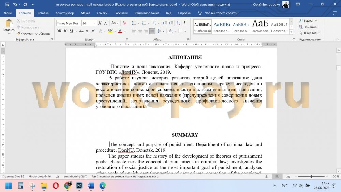Switch to the Конструктор tab
341x192 pixels.
pyautogui.click(x=64, y=13)
